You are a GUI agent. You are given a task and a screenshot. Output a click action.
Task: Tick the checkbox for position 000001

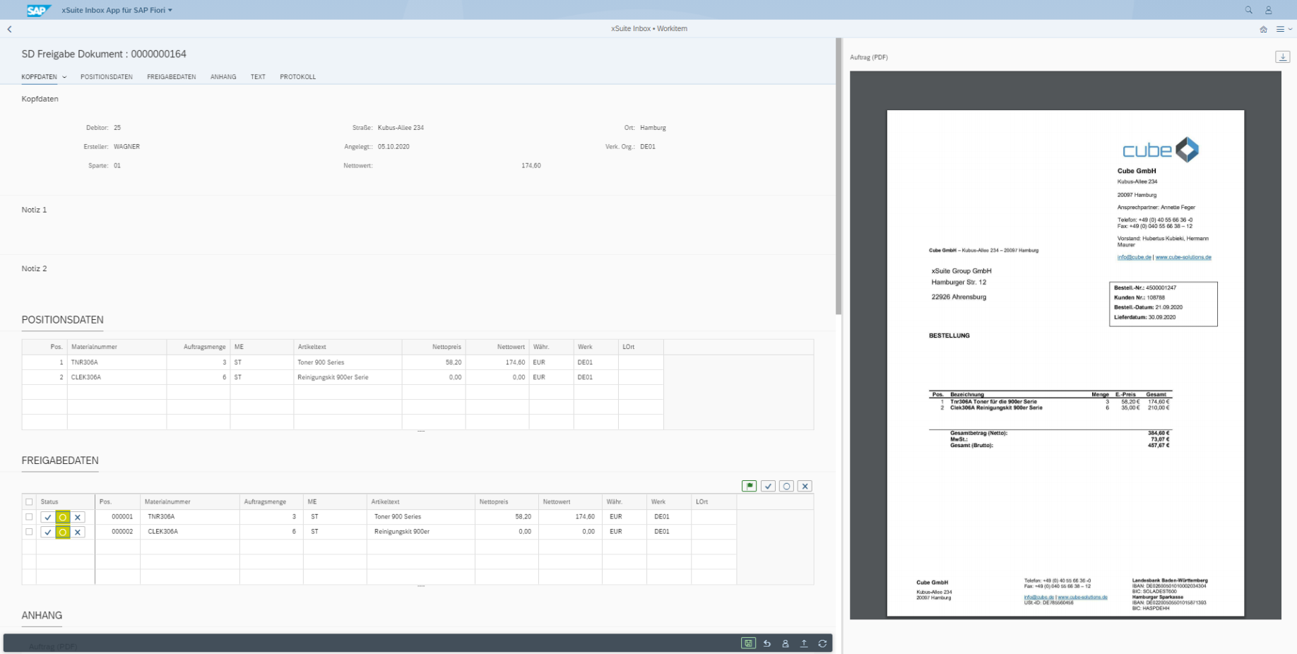[x=29, y=516]
